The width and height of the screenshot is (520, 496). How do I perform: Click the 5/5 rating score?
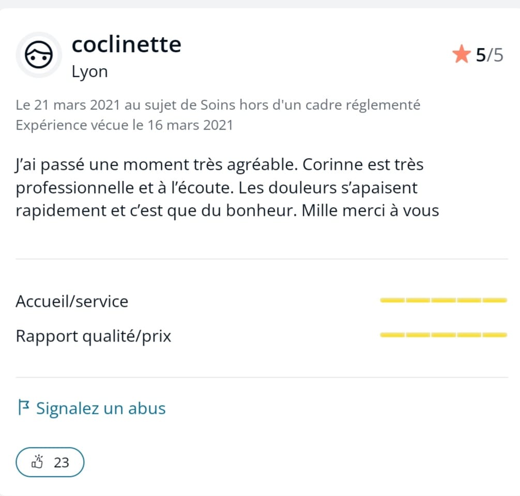tap(490, 55)
